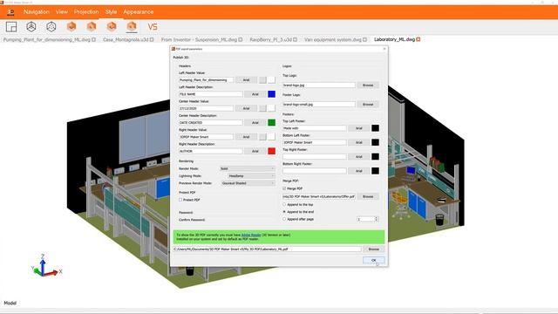Switch to the Van equipment system.dwg tab

(x=333, y=39)
